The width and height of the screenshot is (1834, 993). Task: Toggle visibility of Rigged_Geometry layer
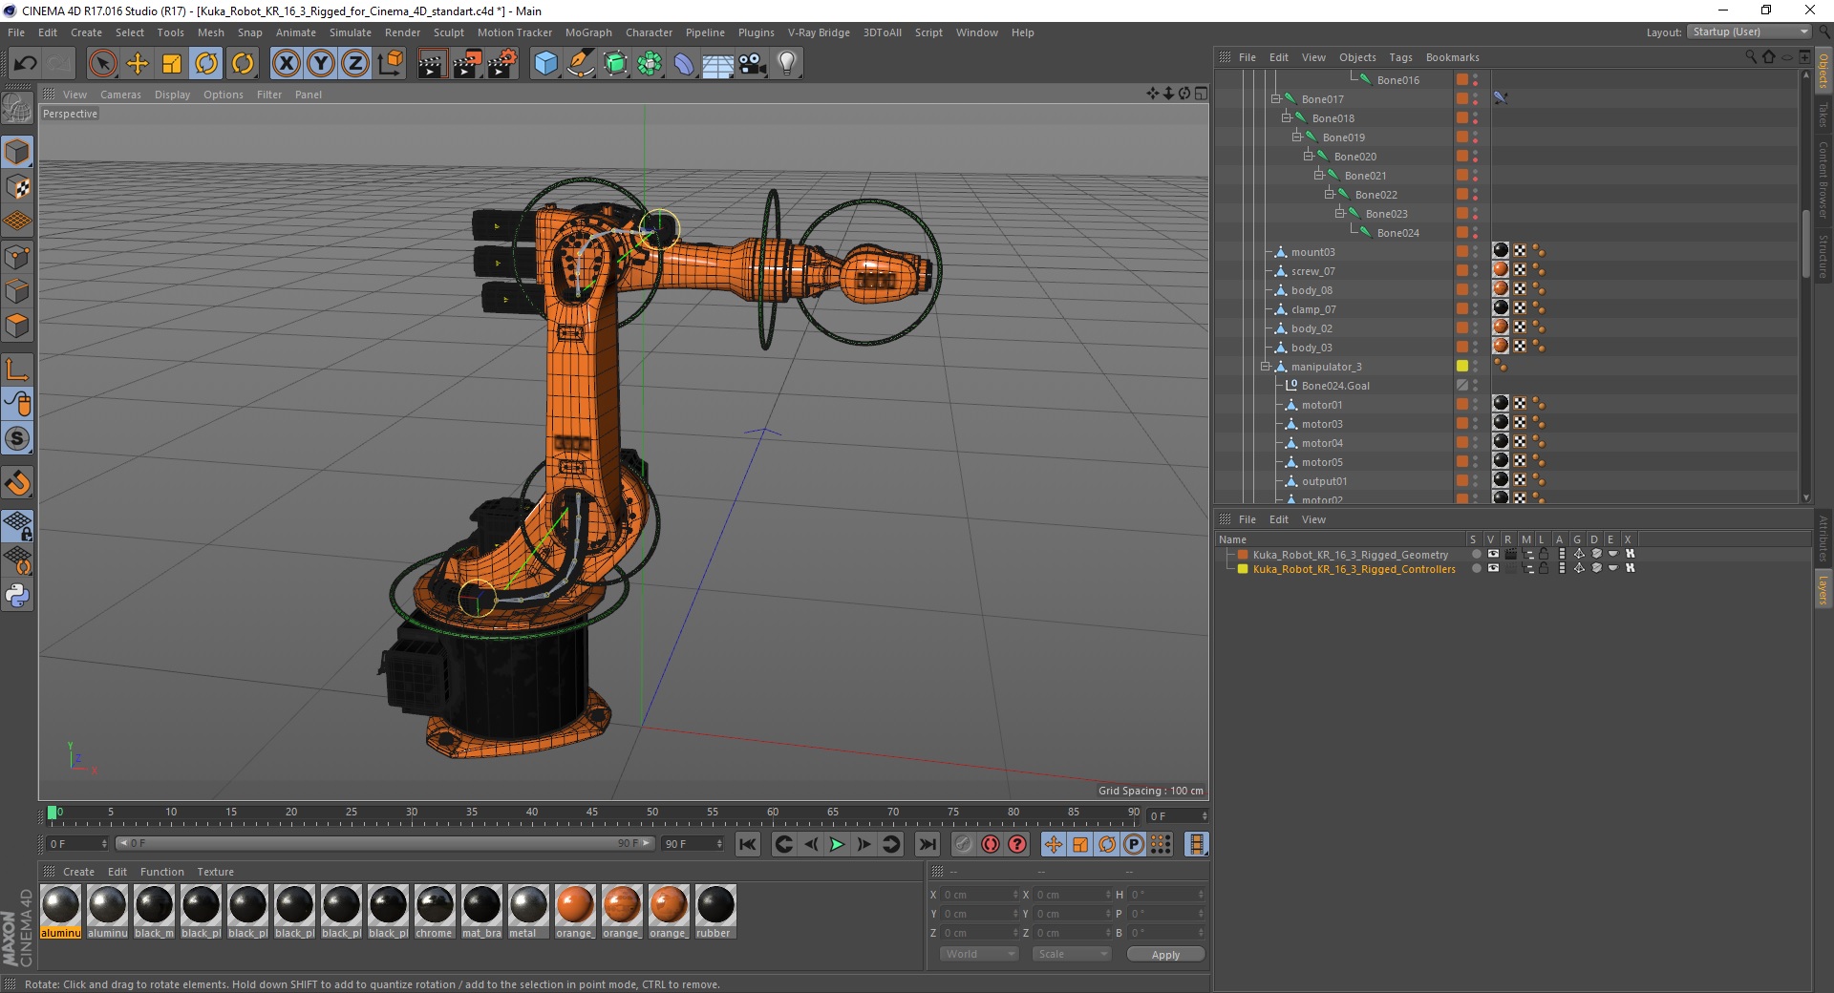point(1493,554)
